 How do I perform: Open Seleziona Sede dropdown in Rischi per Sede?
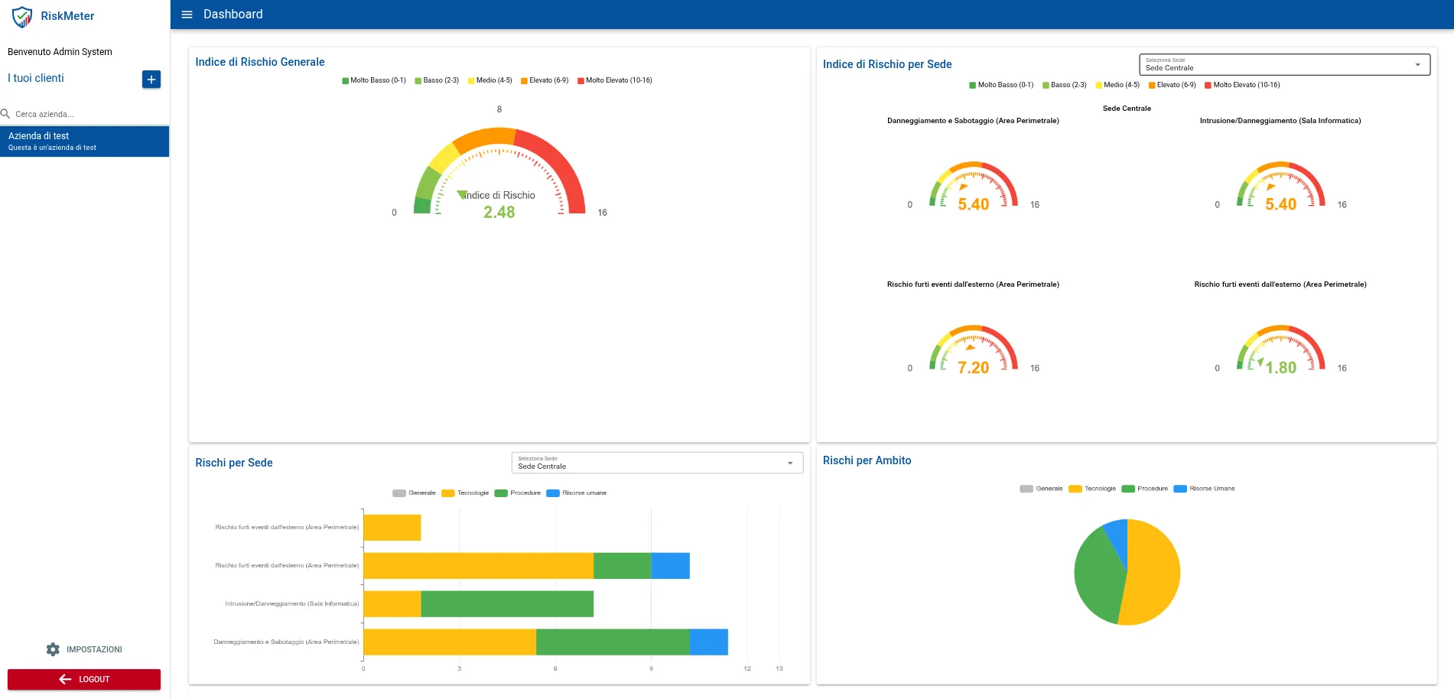(657, 463)
